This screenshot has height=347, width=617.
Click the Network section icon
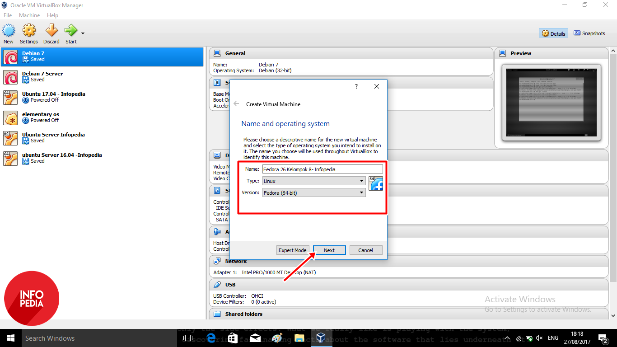pos(217,261)
